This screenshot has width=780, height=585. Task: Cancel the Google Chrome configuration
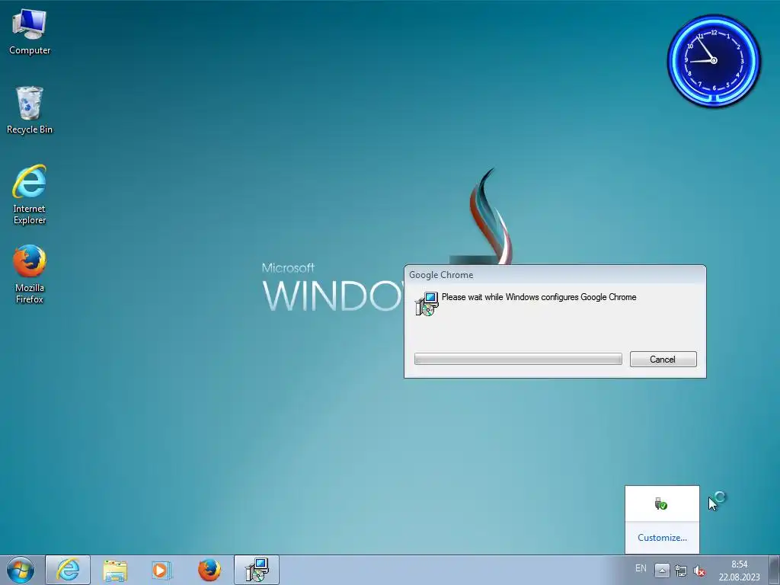click(x=663, y=360)
